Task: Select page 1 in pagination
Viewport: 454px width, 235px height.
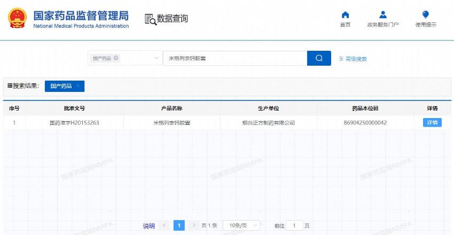Action: click(x=179, y=225)
